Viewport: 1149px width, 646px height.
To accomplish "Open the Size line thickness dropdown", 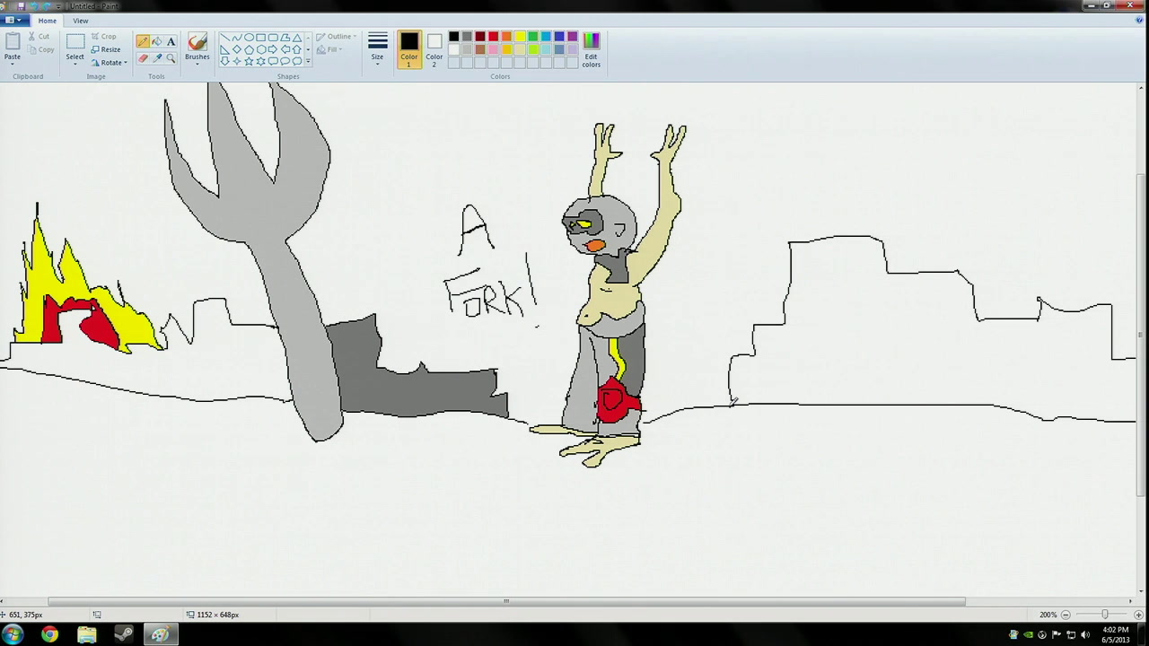I will coord(377,49).
